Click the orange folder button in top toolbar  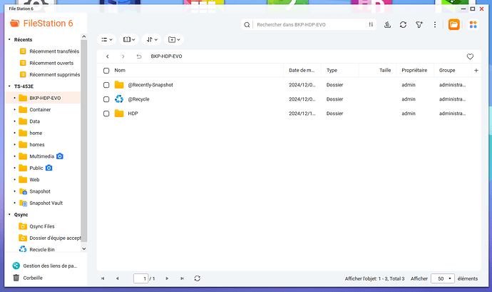tap(454, 24)
